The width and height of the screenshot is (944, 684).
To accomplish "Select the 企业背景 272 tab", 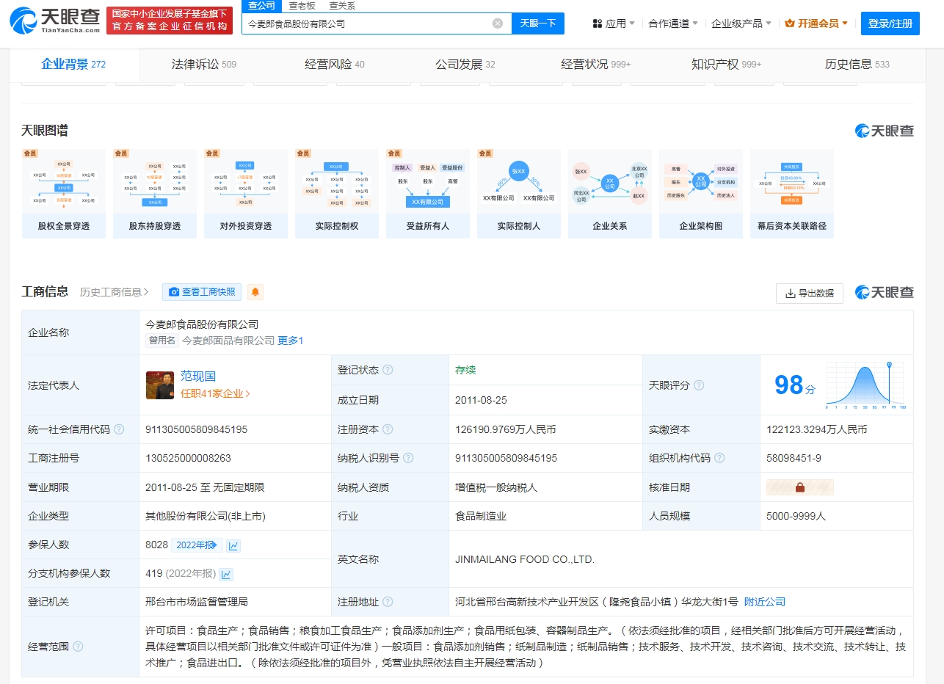I will coord(73,65).
